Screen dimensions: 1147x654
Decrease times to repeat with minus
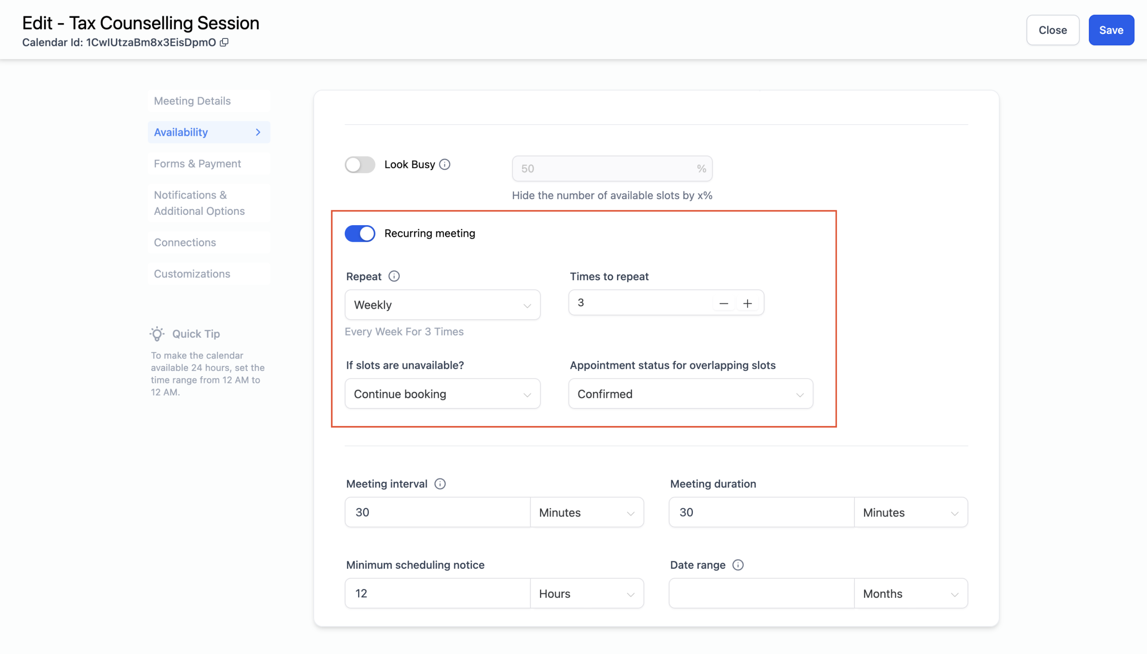724,304
